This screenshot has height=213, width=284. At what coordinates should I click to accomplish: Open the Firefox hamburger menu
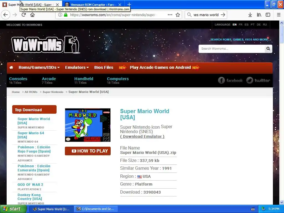tap(279, 15)
